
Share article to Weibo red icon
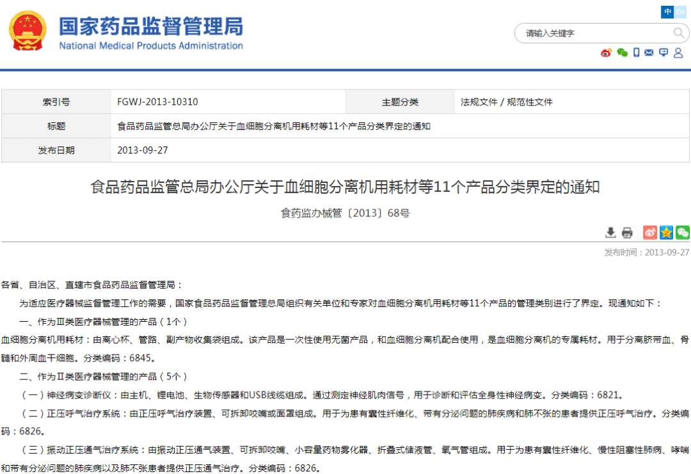pyautogui.click(x=650, y=232)
